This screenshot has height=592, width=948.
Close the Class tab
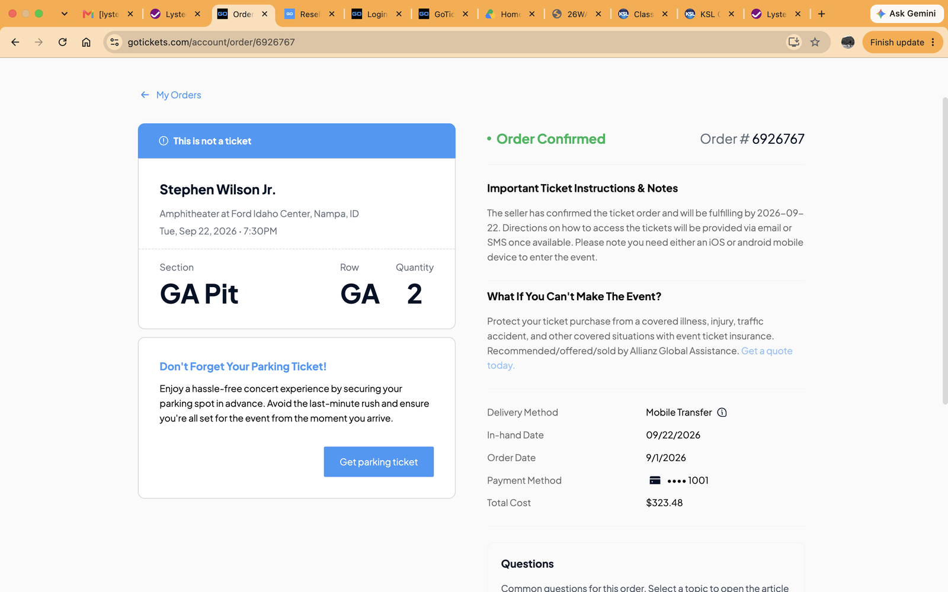(665, 14)
